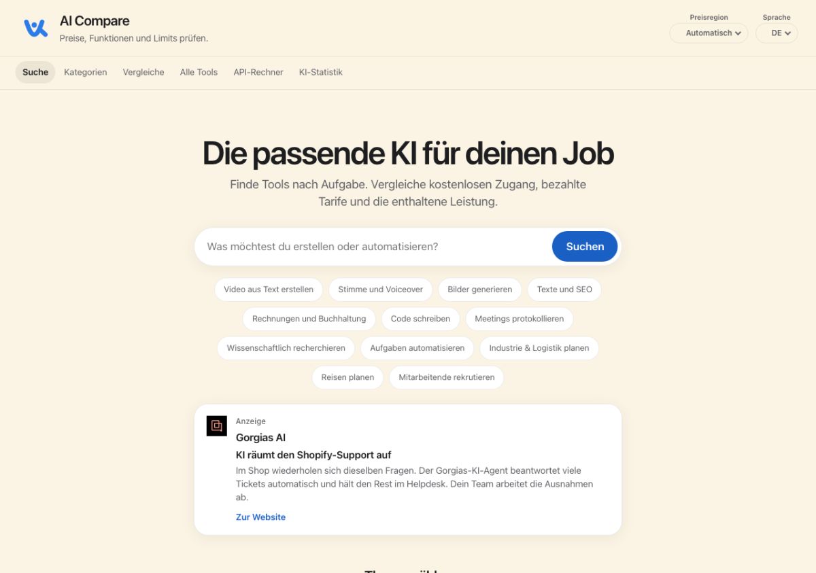816x573 pixels.
Task: Click the Anzeige label in ad card
Action: coord(251,421)
